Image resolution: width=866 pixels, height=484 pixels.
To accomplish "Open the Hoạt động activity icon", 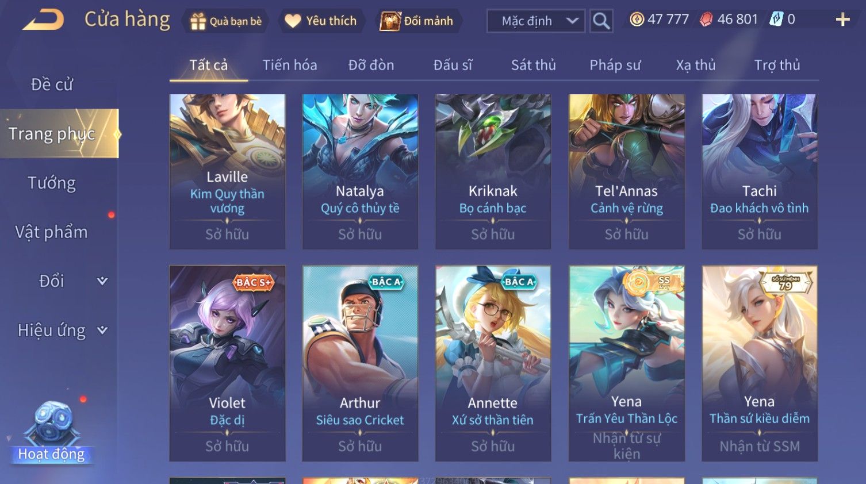I will coord(51,432).
